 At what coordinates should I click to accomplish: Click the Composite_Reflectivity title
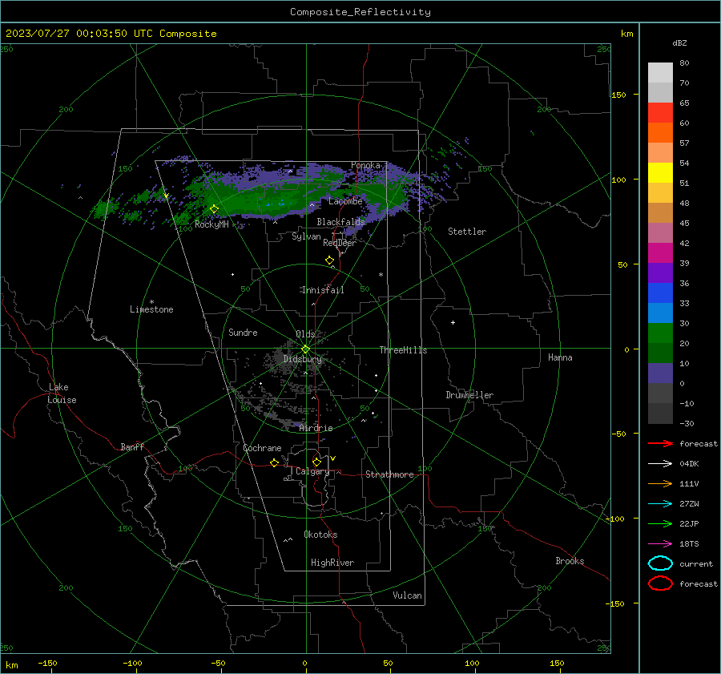pyautogui.click(x=360, y=12)
